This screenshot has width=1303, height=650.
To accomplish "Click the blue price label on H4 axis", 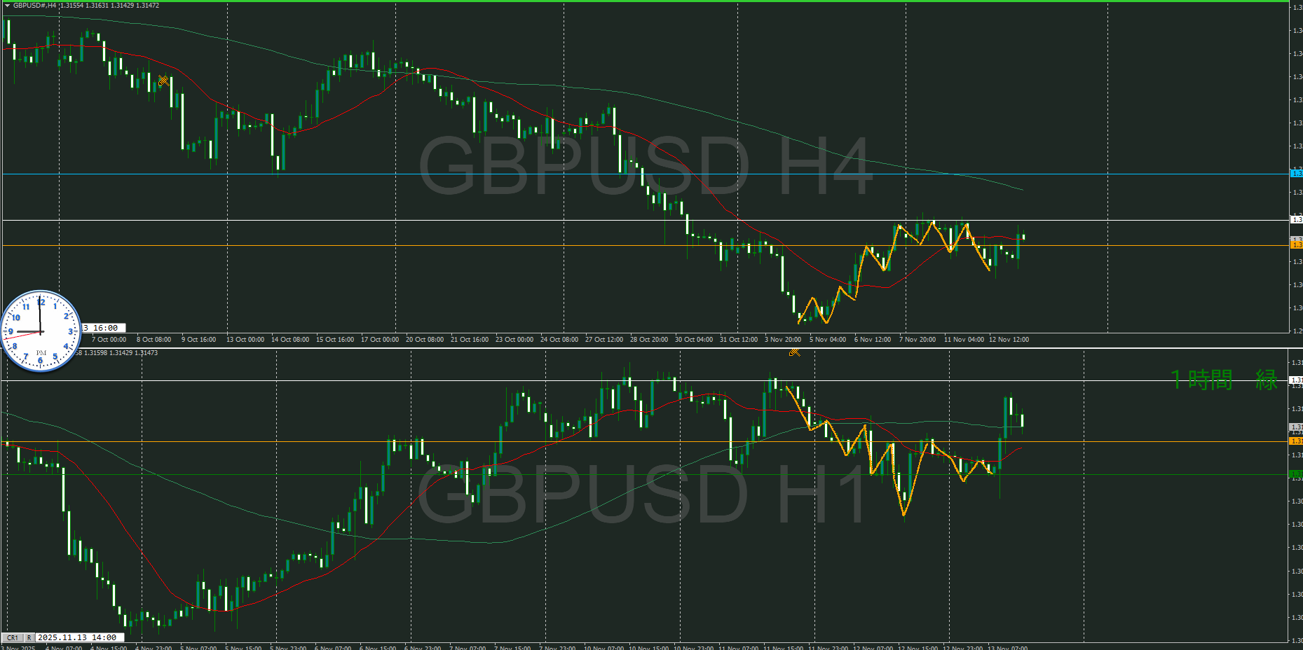I will 1296,173.
